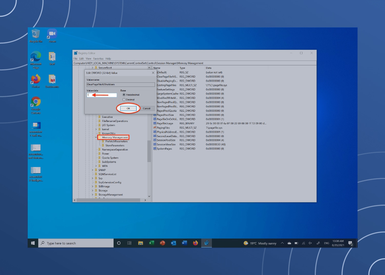Viewport: 385px width, 275px height.
Task: Open the Favorites menu
Action: 98,59
